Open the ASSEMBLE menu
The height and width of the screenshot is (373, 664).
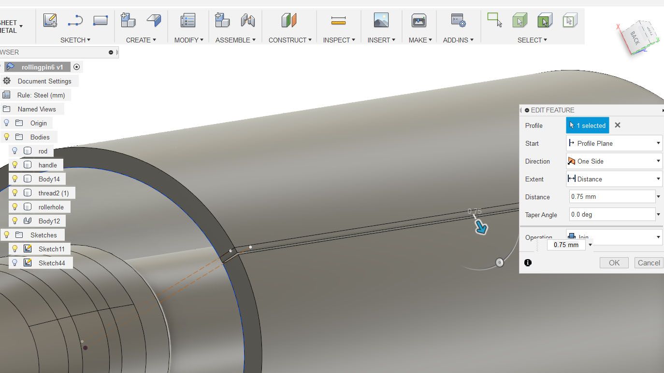[x=235, y=40]
